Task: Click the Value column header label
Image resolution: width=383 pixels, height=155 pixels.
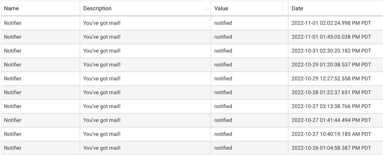Action: pos(221,8)
